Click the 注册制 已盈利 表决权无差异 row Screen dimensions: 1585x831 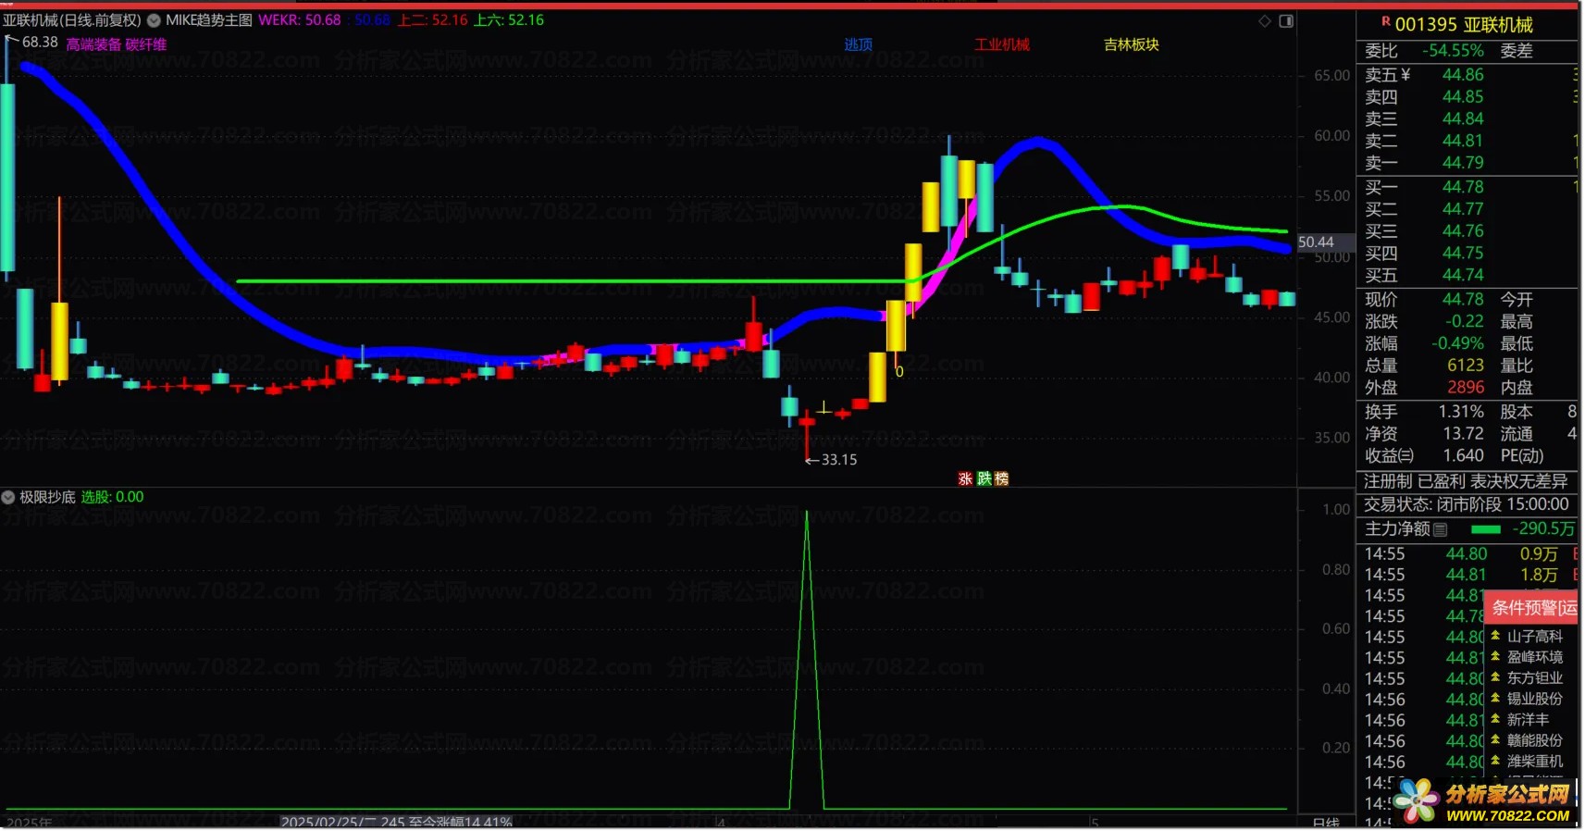tap(1467, 481)
